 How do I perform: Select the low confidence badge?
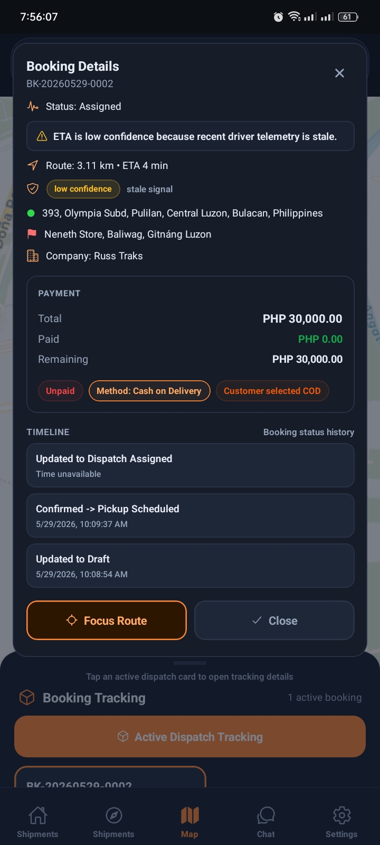pyautogui.click(x=83, y=189)
